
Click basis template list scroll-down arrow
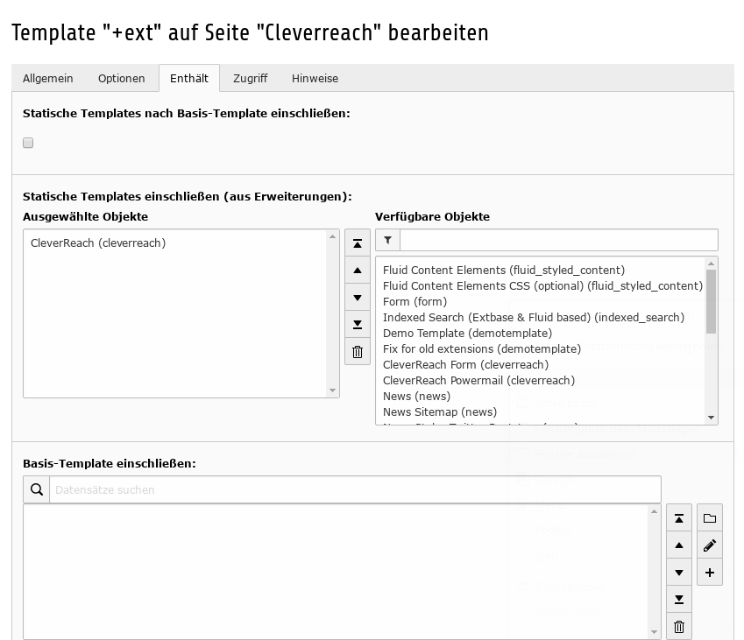click(x=654, y=632)
